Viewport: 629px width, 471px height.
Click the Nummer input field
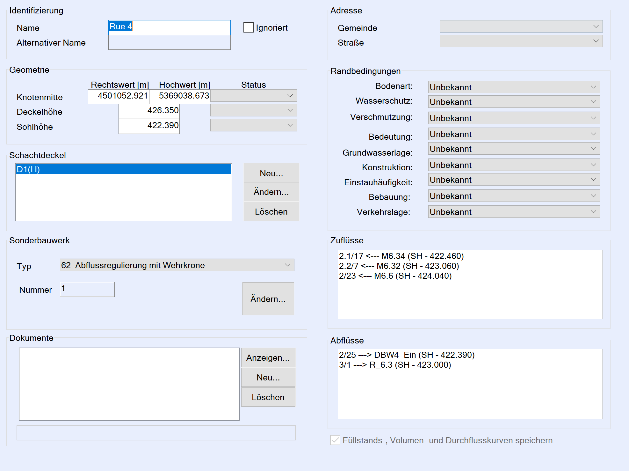coord(87,289)
